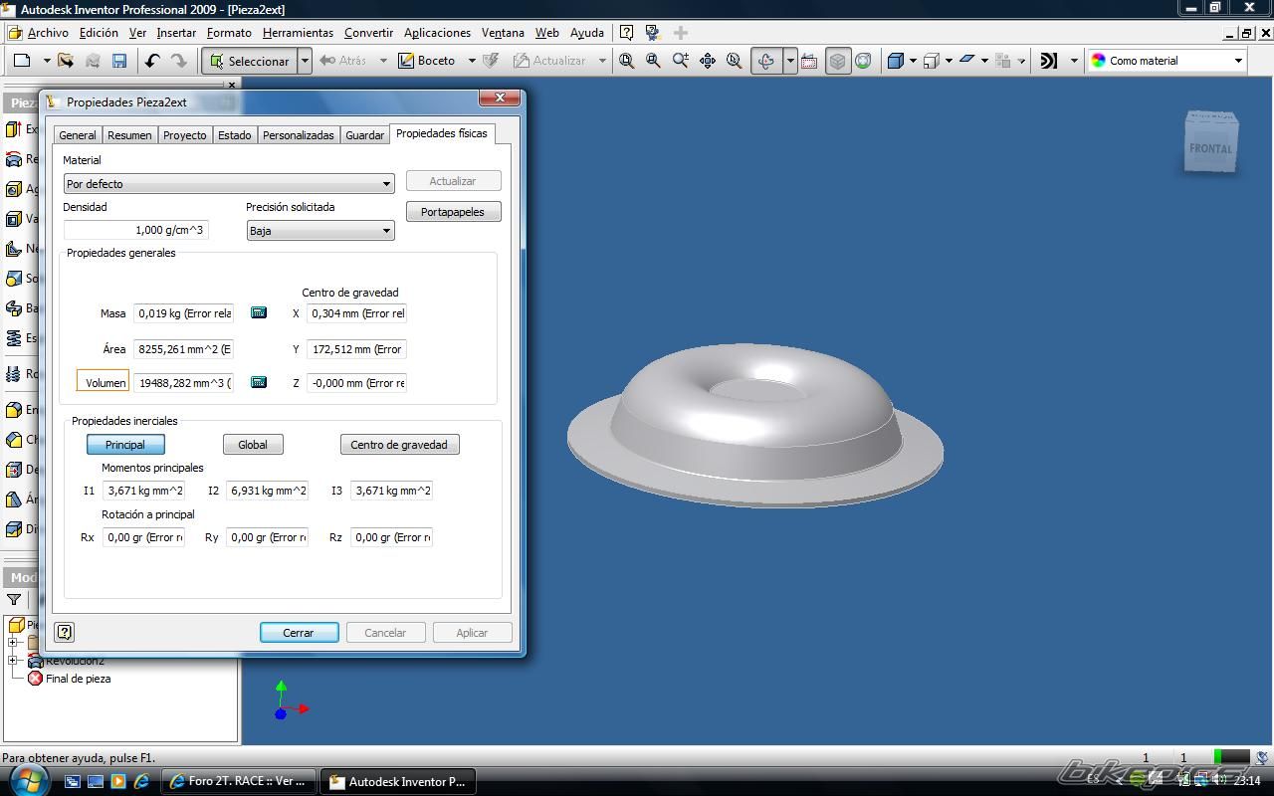
Task: Click the browser filter funnel icon
Action: tap(14, 600)
